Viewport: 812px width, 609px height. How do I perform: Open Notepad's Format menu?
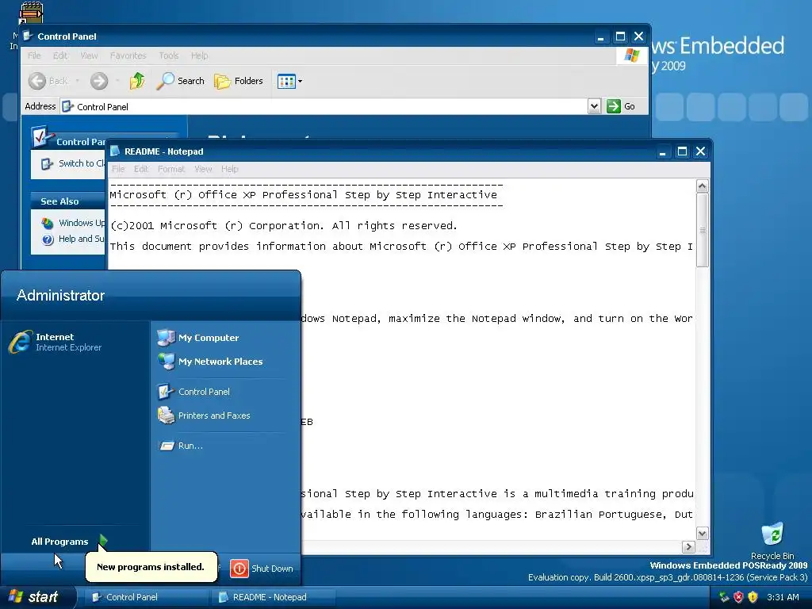pos(171,169)
